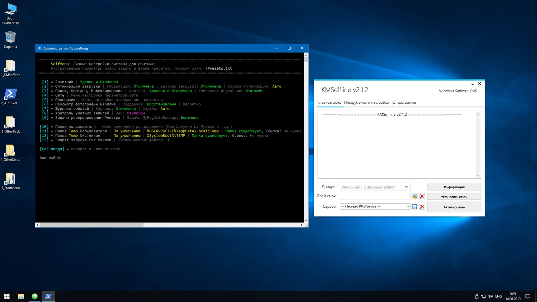Open the volume tray icon
The height and width of the screenshot is (302, 537).
[x=490, y=296]
